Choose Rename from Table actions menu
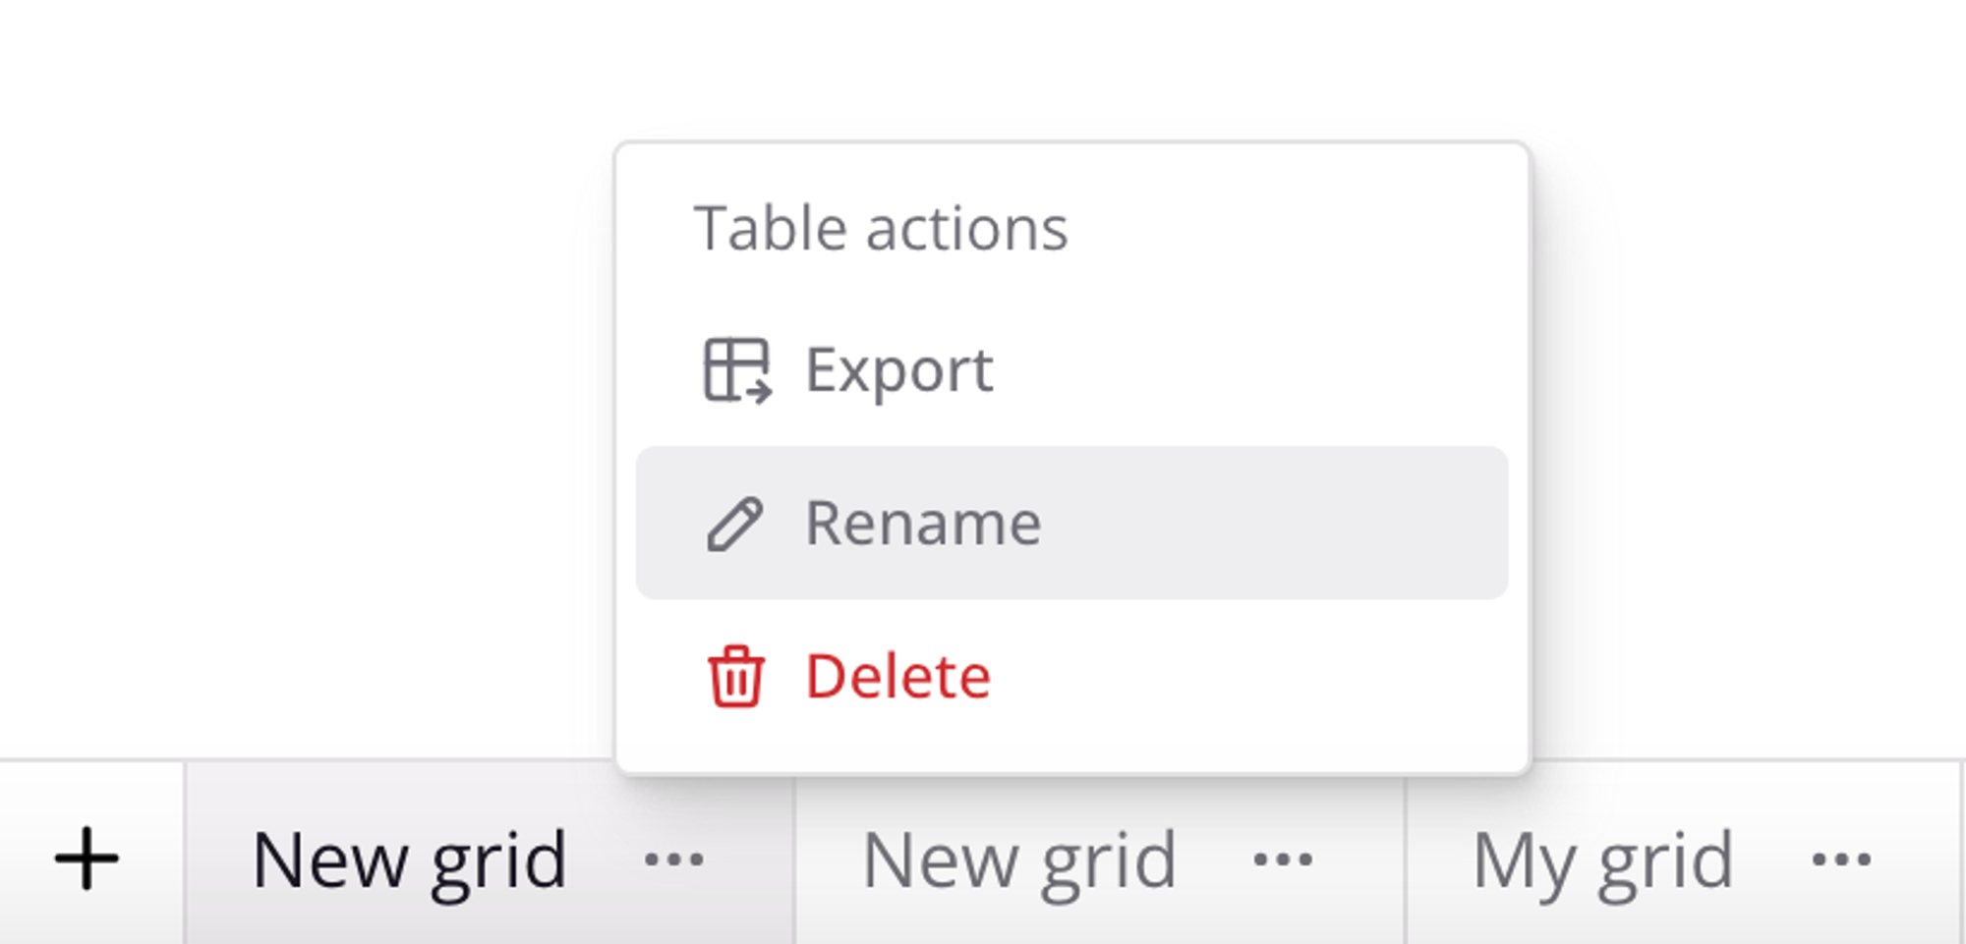 (x=1071, y=523)
